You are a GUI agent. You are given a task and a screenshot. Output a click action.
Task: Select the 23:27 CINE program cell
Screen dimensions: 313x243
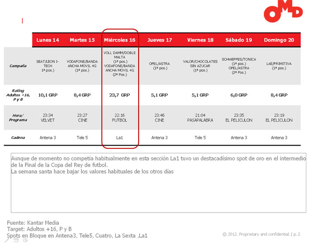coord(82,117)
